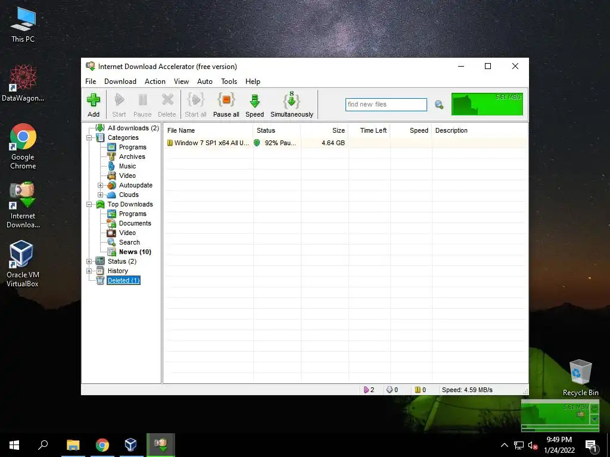This screenshot has height=457, width=610.
Task: Click the Pause all toolbar button
Action: [226, 105]
